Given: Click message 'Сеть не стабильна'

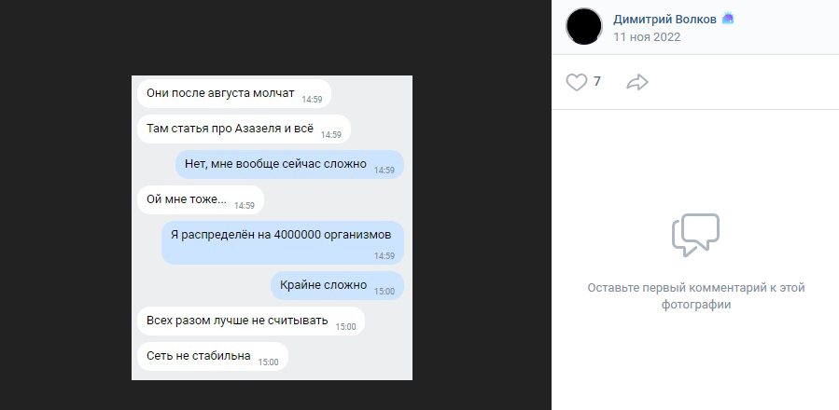Looking at the screenshot, I should (213, 356).
